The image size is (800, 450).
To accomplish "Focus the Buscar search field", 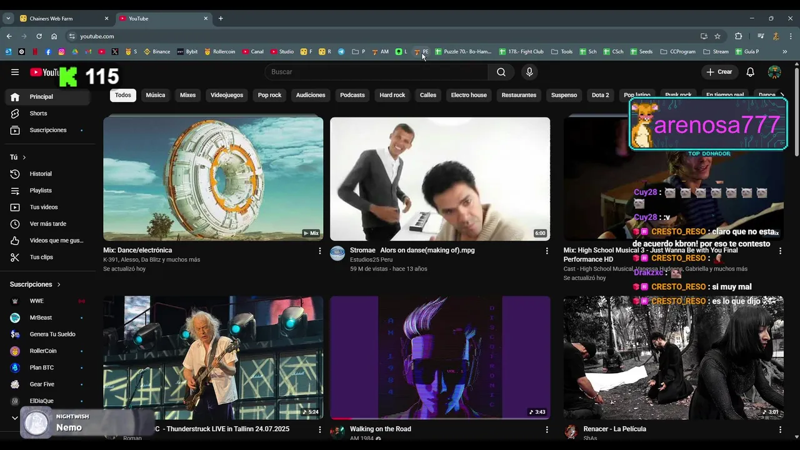I will pyautogui.click(x=377, y=72).
